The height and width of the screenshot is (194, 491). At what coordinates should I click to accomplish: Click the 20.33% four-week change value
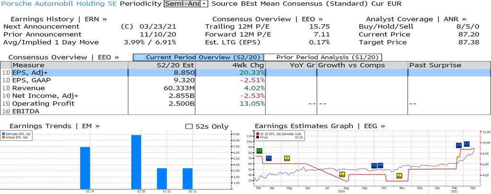tap(251, 72)
